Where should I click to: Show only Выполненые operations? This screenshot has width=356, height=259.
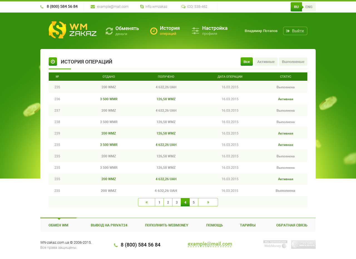[x=293, y=62]
